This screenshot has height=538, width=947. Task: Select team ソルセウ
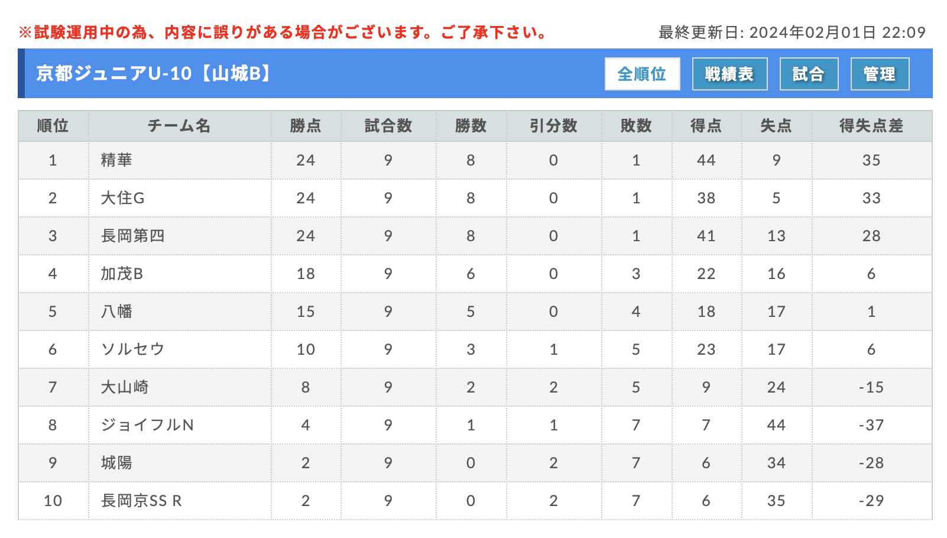(x=132, y=349)
